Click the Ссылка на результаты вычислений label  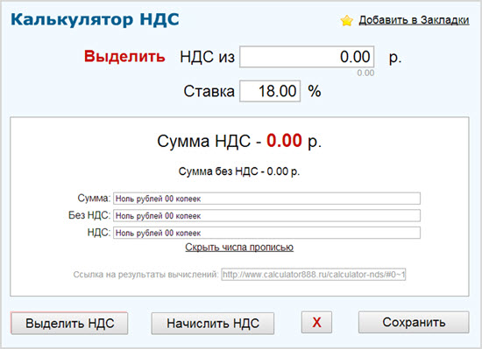click(145, 275)
